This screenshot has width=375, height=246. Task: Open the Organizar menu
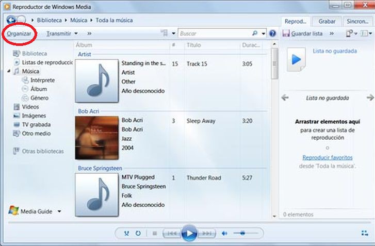point(19,34)
